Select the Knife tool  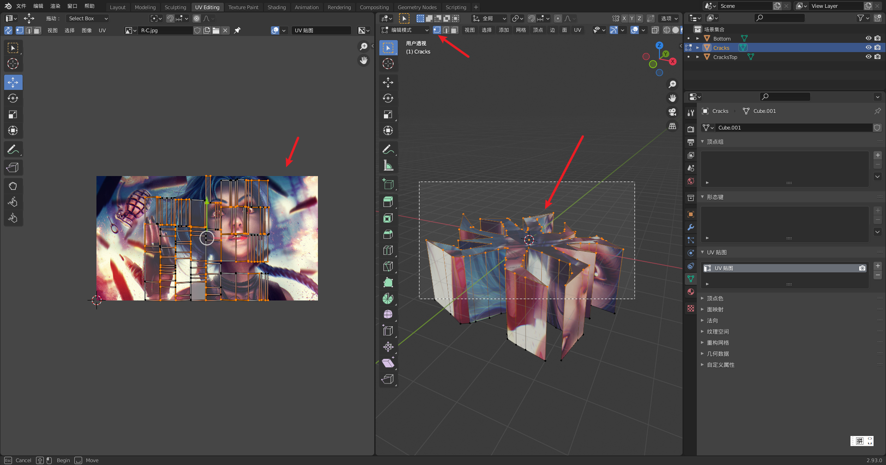[388, 266]
